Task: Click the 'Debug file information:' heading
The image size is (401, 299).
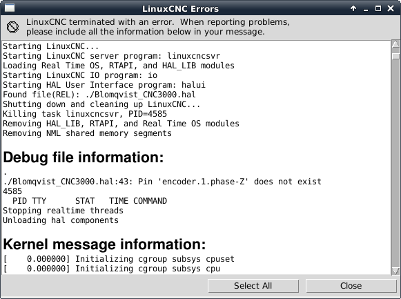Action: coord(84,157)
